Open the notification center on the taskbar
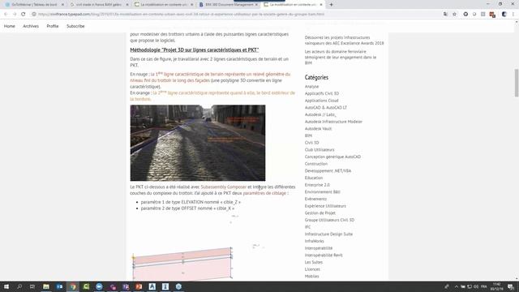 point(511,286)
